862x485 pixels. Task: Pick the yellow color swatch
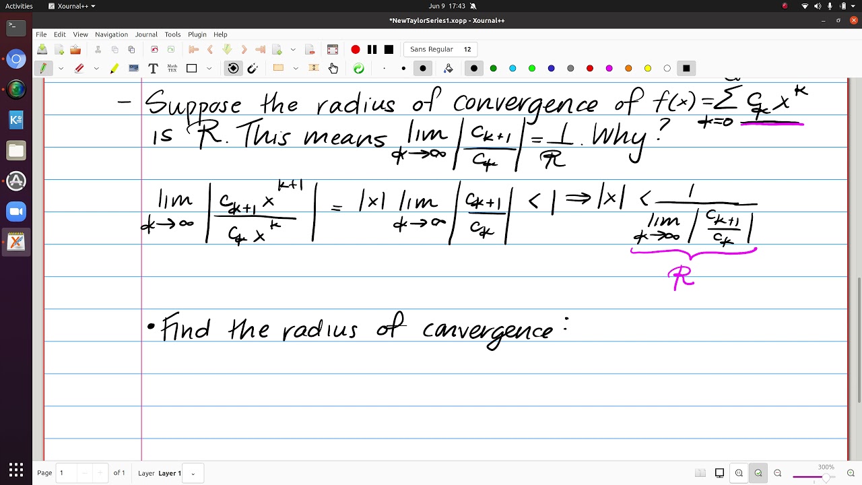click(648, 68)
